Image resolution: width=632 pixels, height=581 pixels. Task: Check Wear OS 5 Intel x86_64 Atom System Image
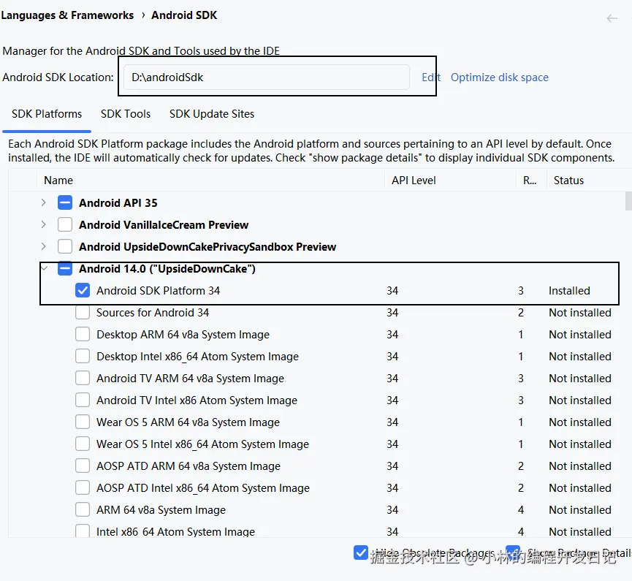tap(83, 444)
